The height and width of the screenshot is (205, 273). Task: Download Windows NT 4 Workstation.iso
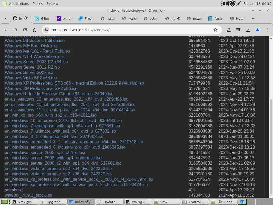(x=34, y=57)
